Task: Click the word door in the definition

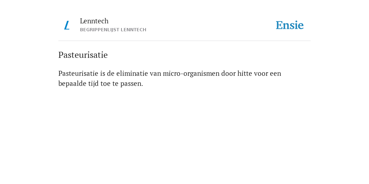Action: point(228,73)
